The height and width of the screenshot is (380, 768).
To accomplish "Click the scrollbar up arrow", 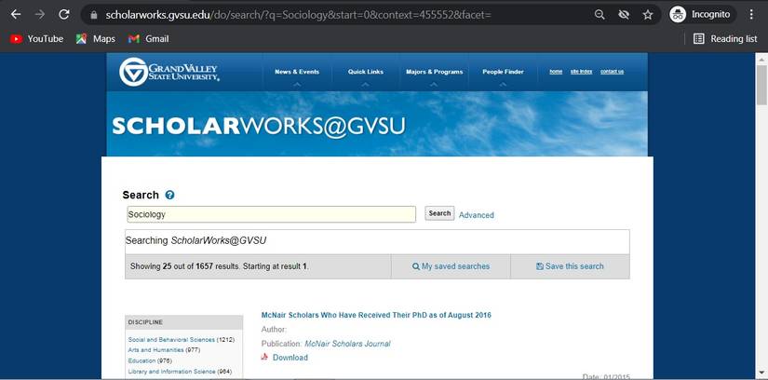I will point(761,59).
